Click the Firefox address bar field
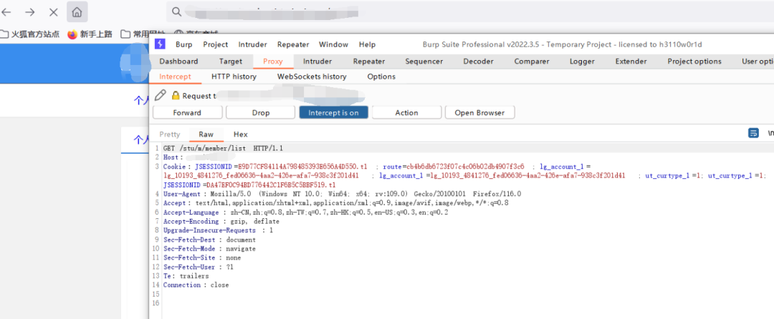This screenshot has height=319, width=774. (x=470, y=11)
